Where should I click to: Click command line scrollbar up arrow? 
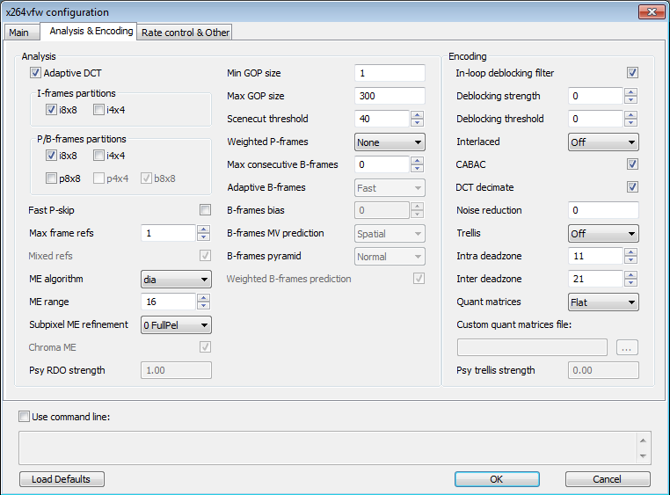[x=643, y=440]
